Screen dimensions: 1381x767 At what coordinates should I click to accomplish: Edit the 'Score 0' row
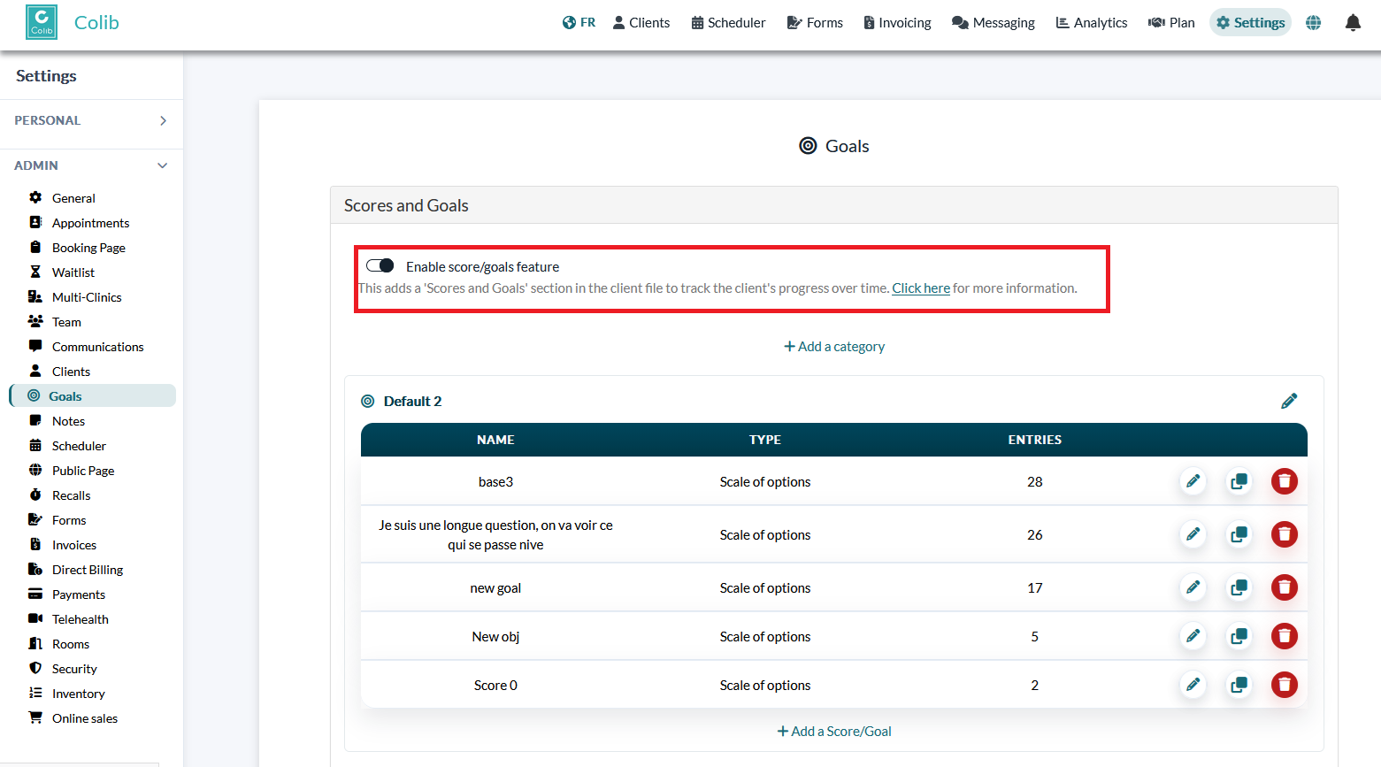click(1193, 685)
